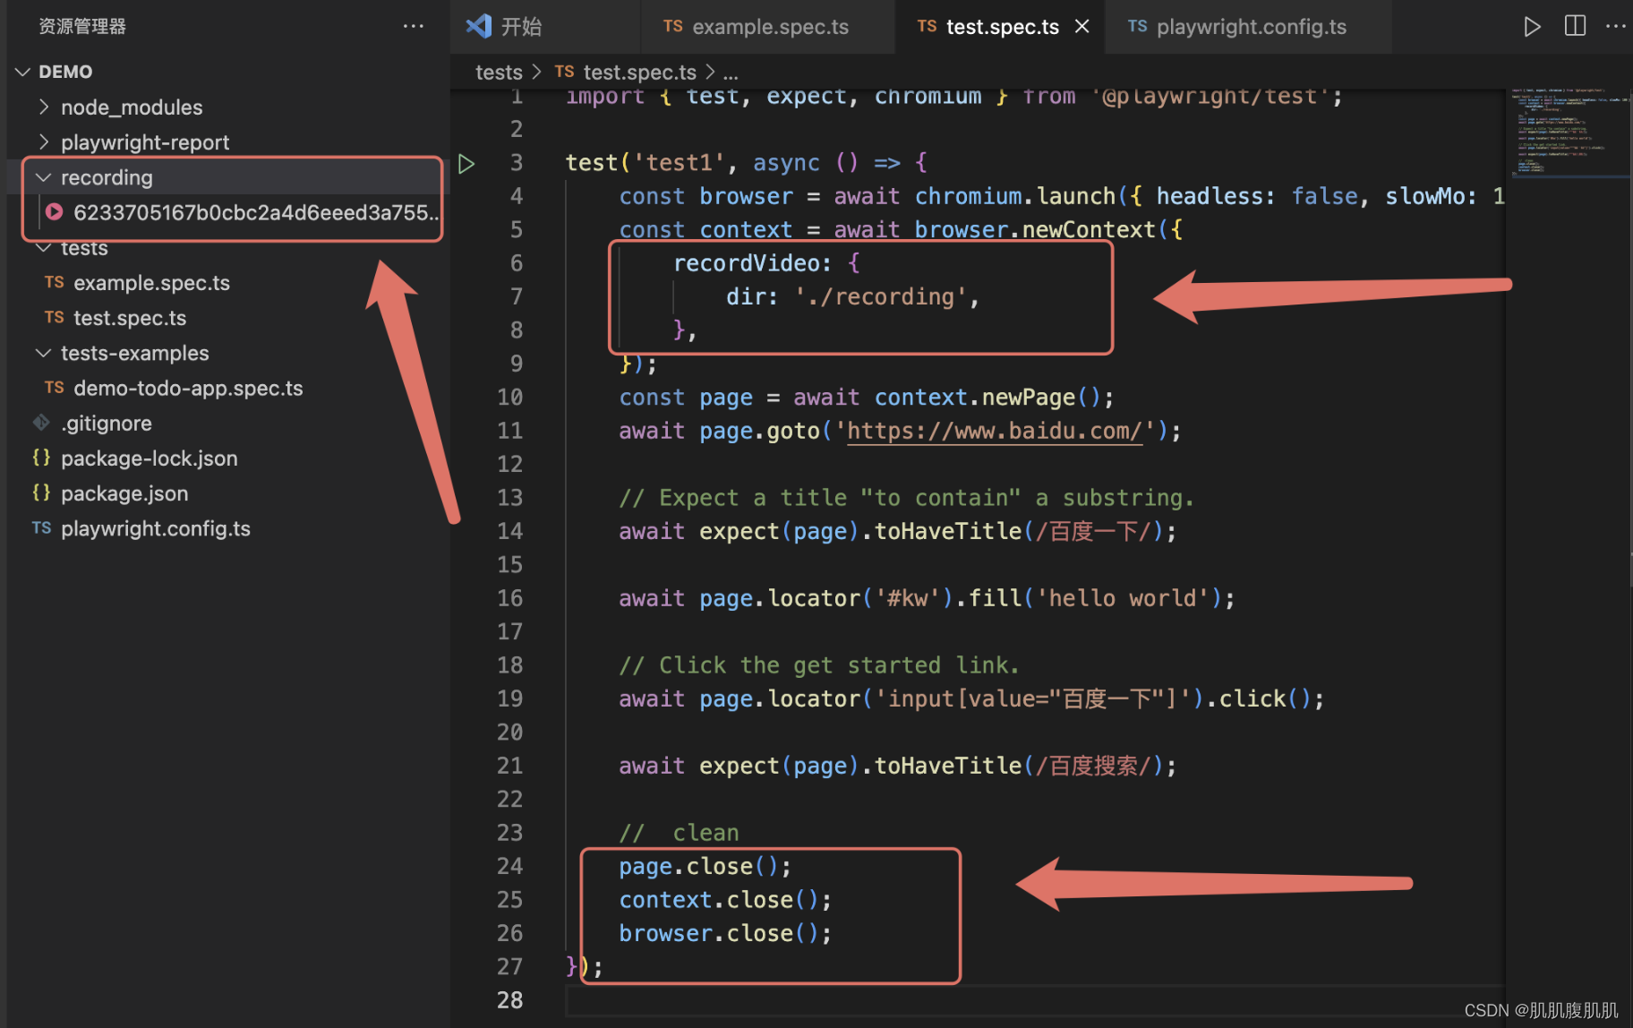Collapse the recording folder

pyautogui.click(x=43, y=177)
